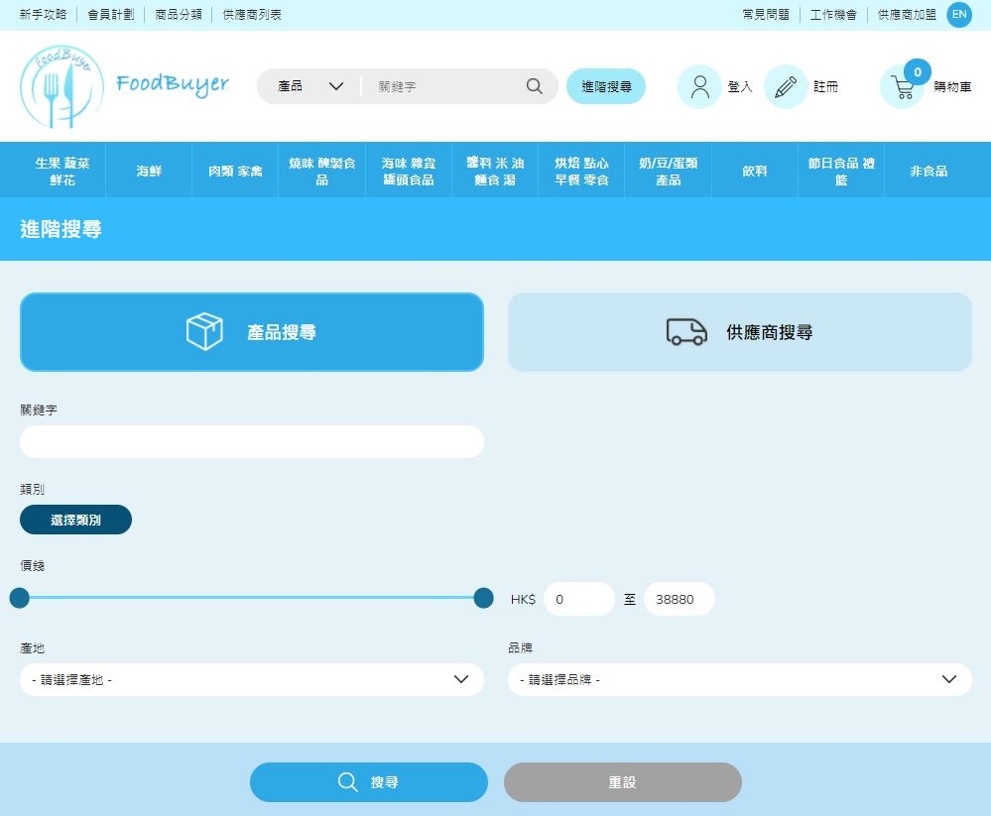Open the 醬料 米 油 麵食 湯 category
Viewport: 991px width, 816px height.
pos(495,171)
